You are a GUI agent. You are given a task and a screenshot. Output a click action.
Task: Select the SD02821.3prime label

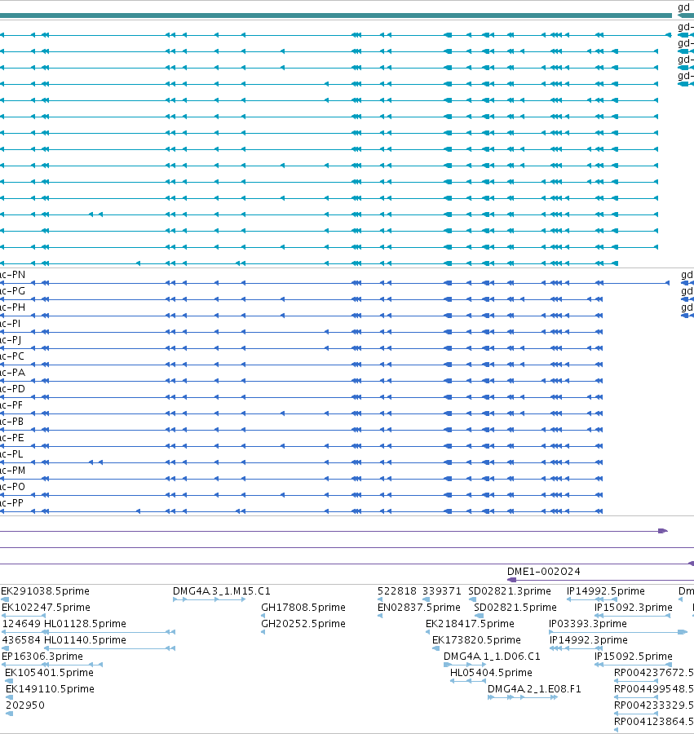pyautogui.click(x=510, y=591)
